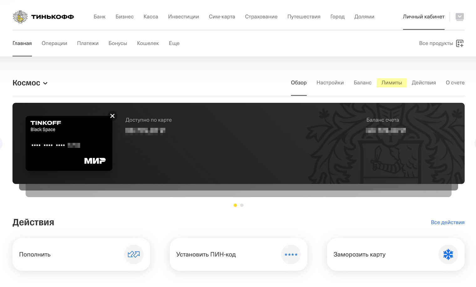Click the Tinkoff Black Space card image
Viewport: 476px width, 287px height.
click(x=69, y=143)
